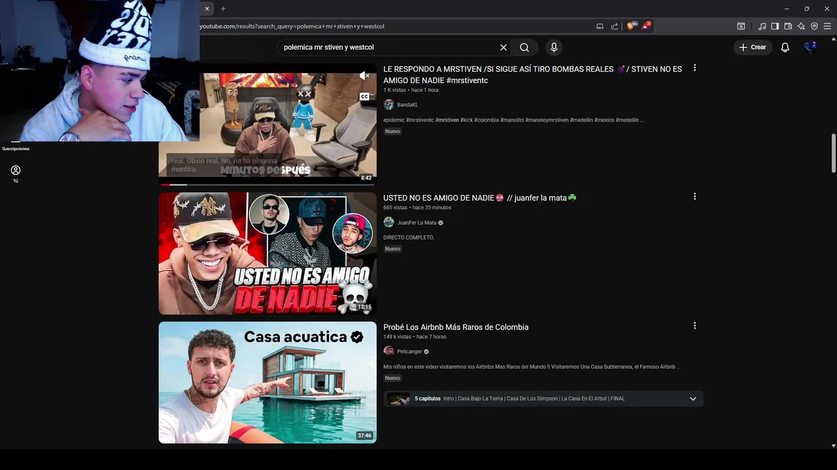837x470 pixels.
Task: Visit the JuanFer La Mata channel
Action: tap(417, 223)
